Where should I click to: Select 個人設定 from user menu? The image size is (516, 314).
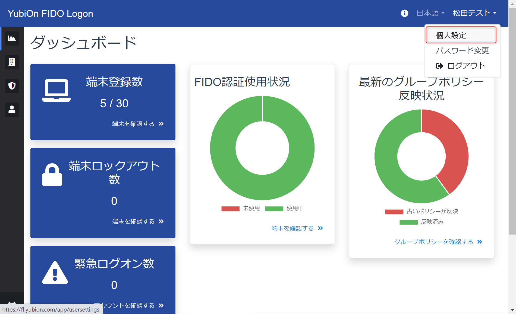click(x=461, y=35)
